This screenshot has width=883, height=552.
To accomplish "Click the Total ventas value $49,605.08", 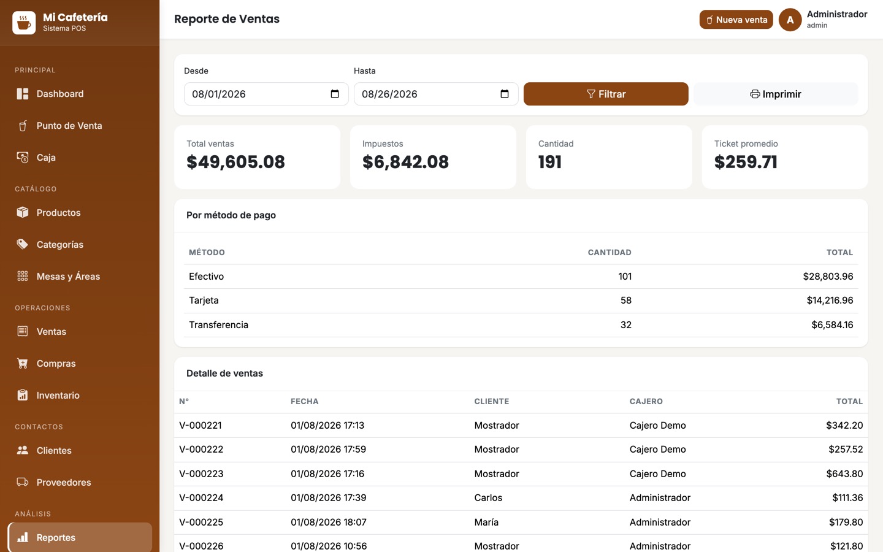I will click(x=235, y=162).
